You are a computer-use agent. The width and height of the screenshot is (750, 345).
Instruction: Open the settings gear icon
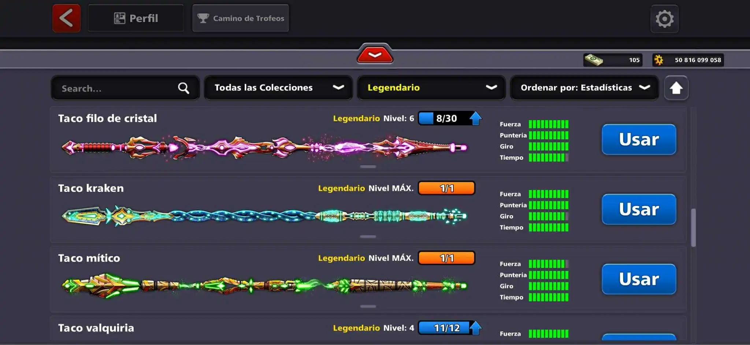pyautogui.click(x=664, y=19)
